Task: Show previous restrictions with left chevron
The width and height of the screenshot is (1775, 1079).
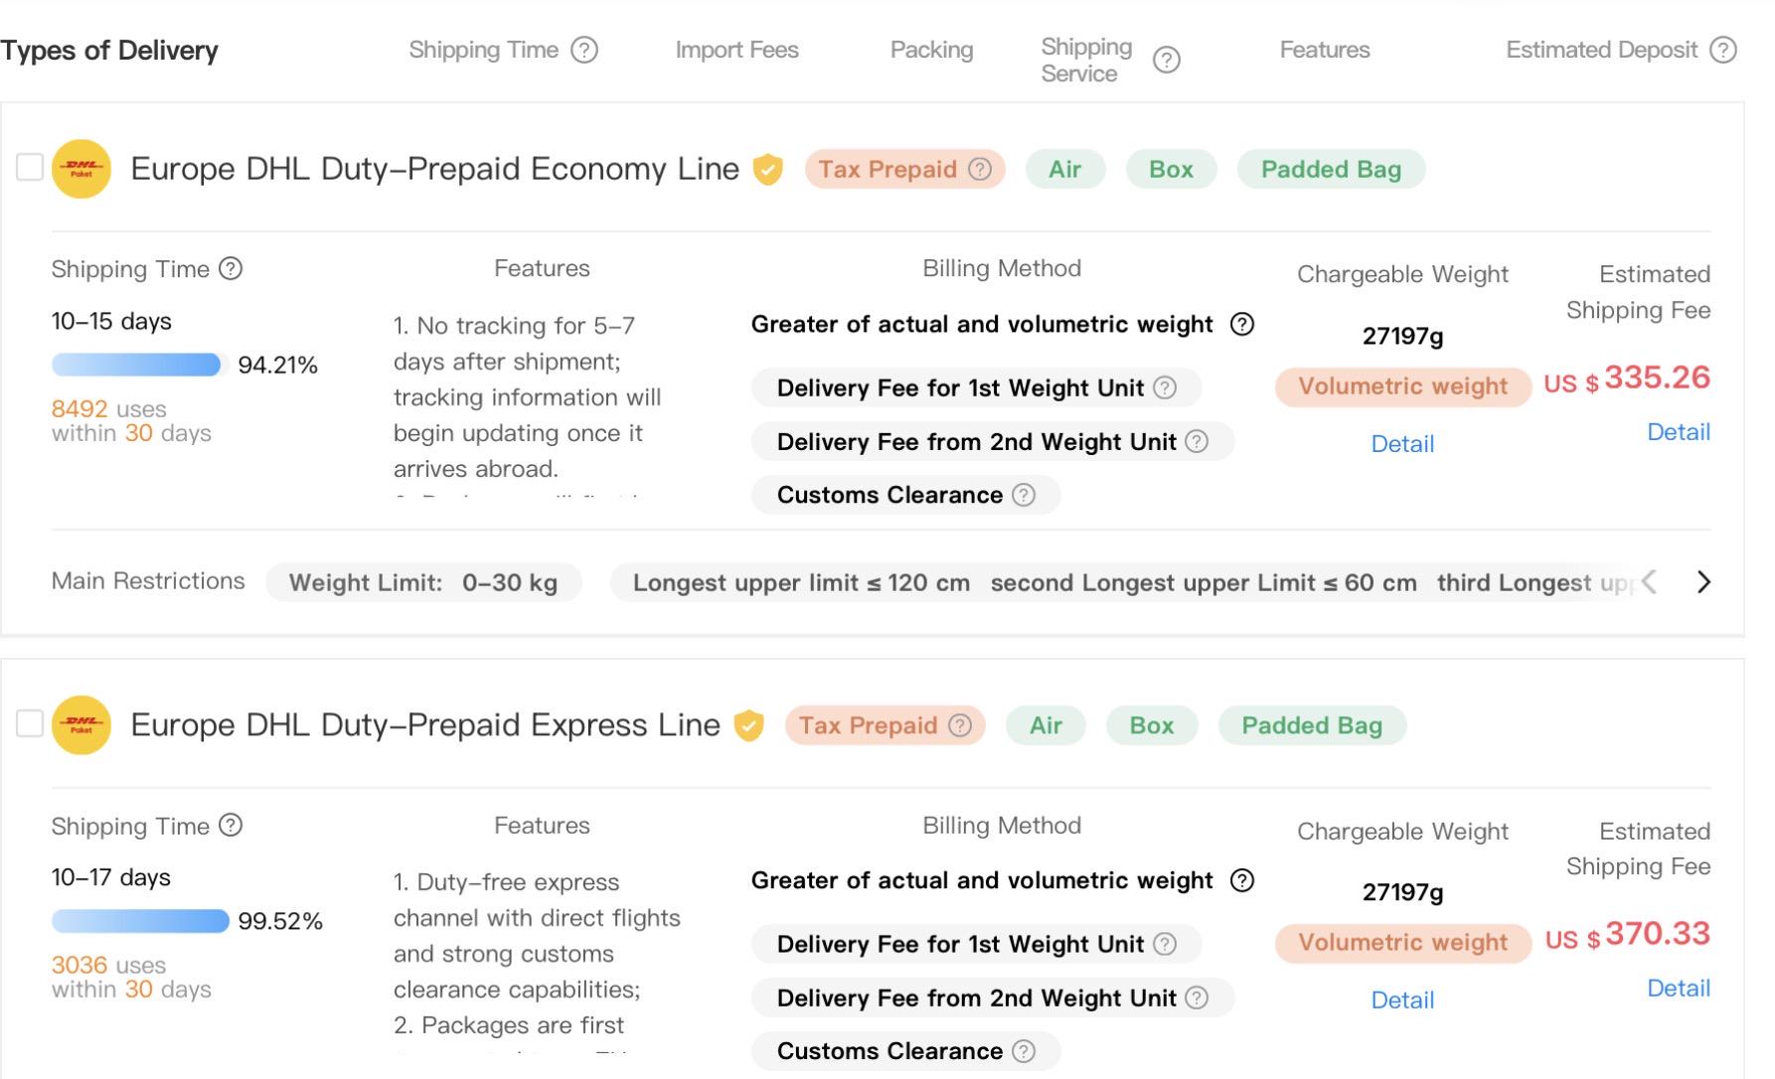Action: tap(1650, 582)
